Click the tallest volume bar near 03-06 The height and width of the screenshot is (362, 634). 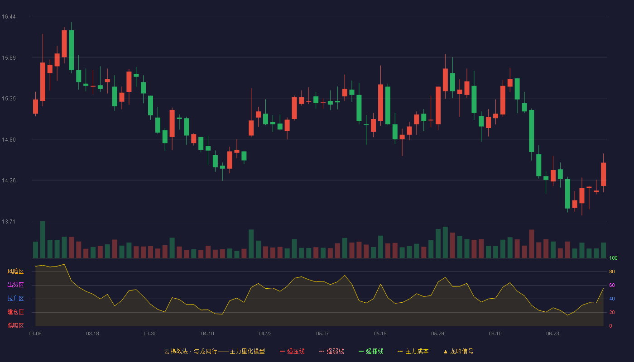(43, 239)
